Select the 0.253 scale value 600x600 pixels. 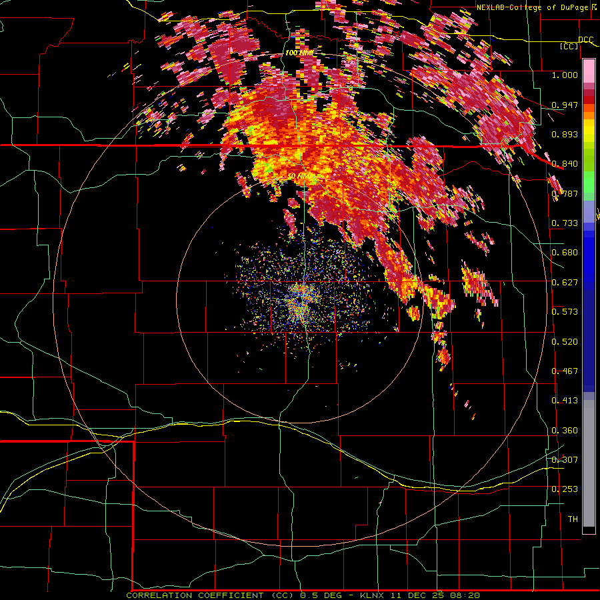click(x=565, y=489)
